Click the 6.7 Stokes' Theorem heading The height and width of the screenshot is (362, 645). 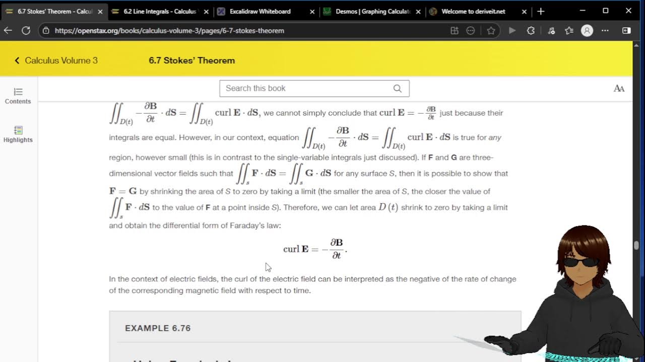191,60
